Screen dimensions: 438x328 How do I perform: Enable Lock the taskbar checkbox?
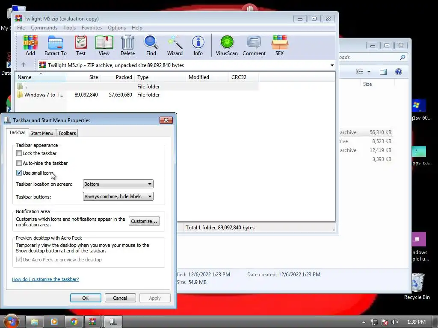pos(19,153)
